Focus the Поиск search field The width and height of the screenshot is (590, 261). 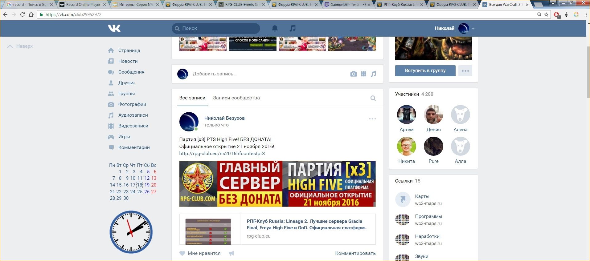coord(216,28)
